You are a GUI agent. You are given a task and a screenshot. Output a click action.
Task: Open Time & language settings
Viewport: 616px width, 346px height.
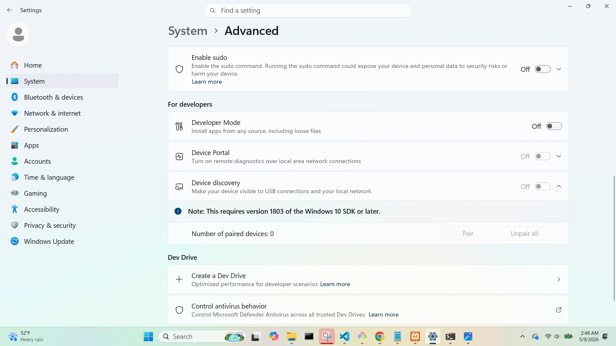(62, 177)
